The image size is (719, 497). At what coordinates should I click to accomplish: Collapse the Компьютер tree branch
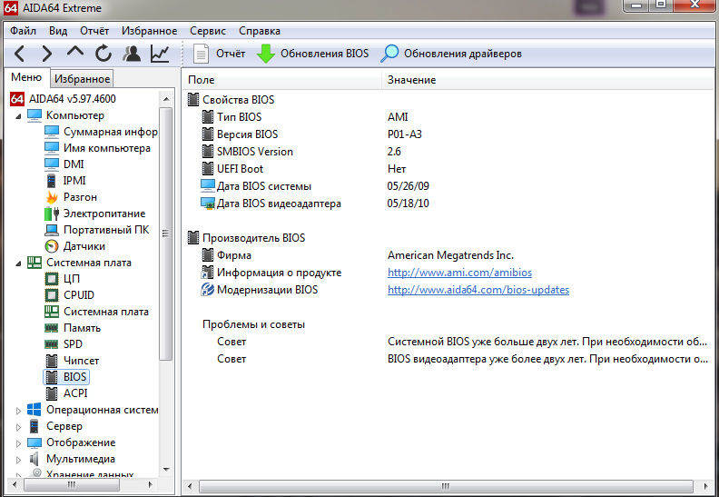(x=18, y=116)
